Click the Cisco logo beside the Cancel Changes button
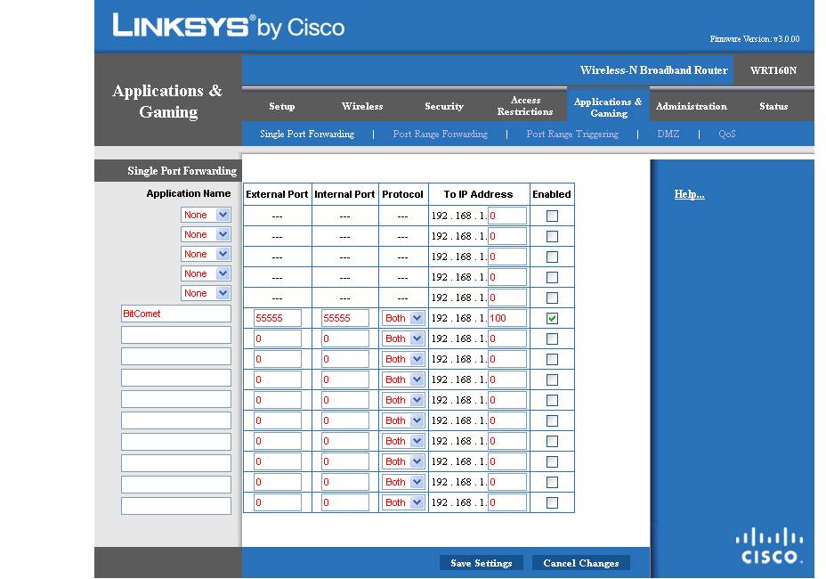Image resolution: width=826 pixels, height=579 pixels. (769, 546)
